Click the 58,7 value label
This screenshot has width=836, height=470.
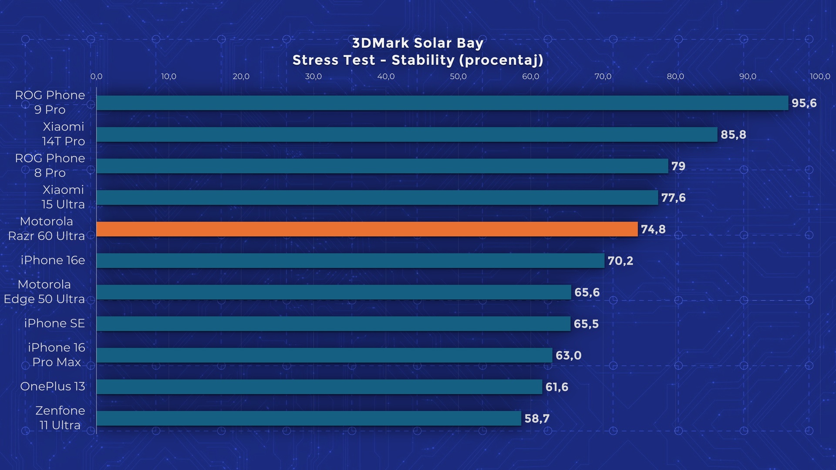(536, 419)
